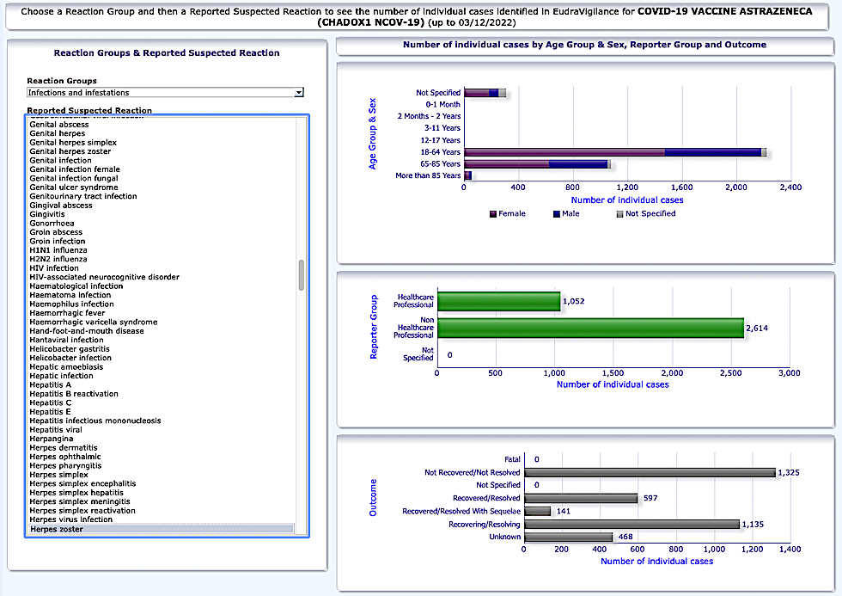Select 'Gingivitis' in the reaction list
This screenshot has height=596, width=842.
pyautogui.click(x=46, y=214)
